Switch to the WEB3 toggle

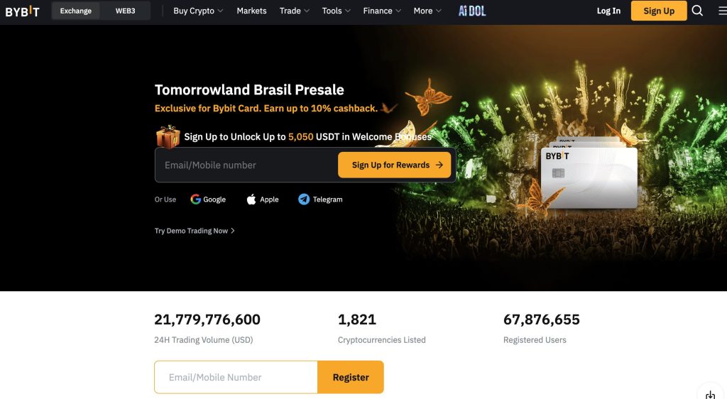[125, 11]
